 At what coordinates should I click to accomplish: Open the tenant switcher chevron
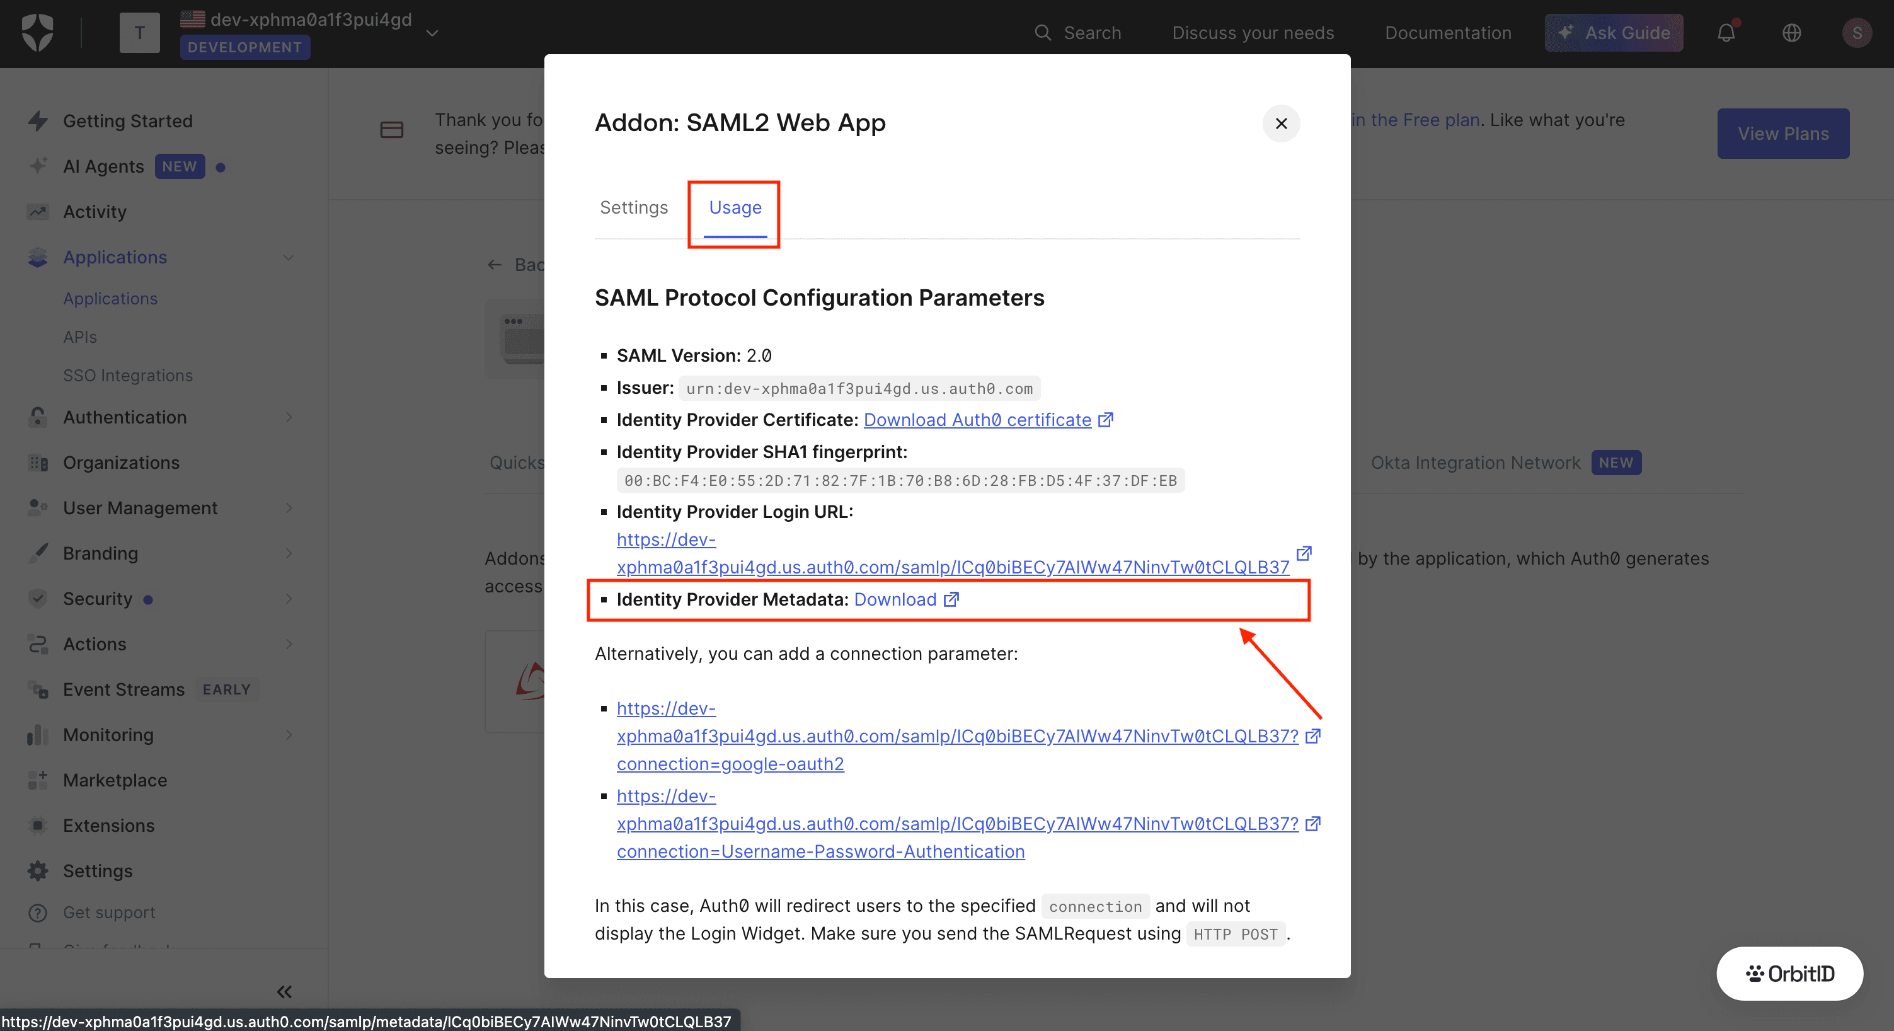(x=432, y=33)
